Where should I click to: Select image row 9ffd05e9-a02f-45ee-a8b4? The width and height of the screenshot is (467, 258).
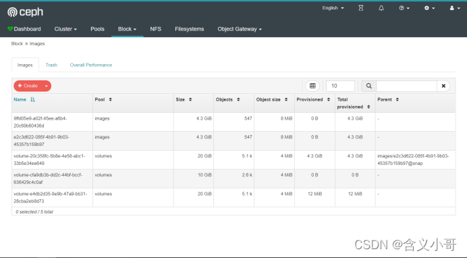(x=233, y=122)
